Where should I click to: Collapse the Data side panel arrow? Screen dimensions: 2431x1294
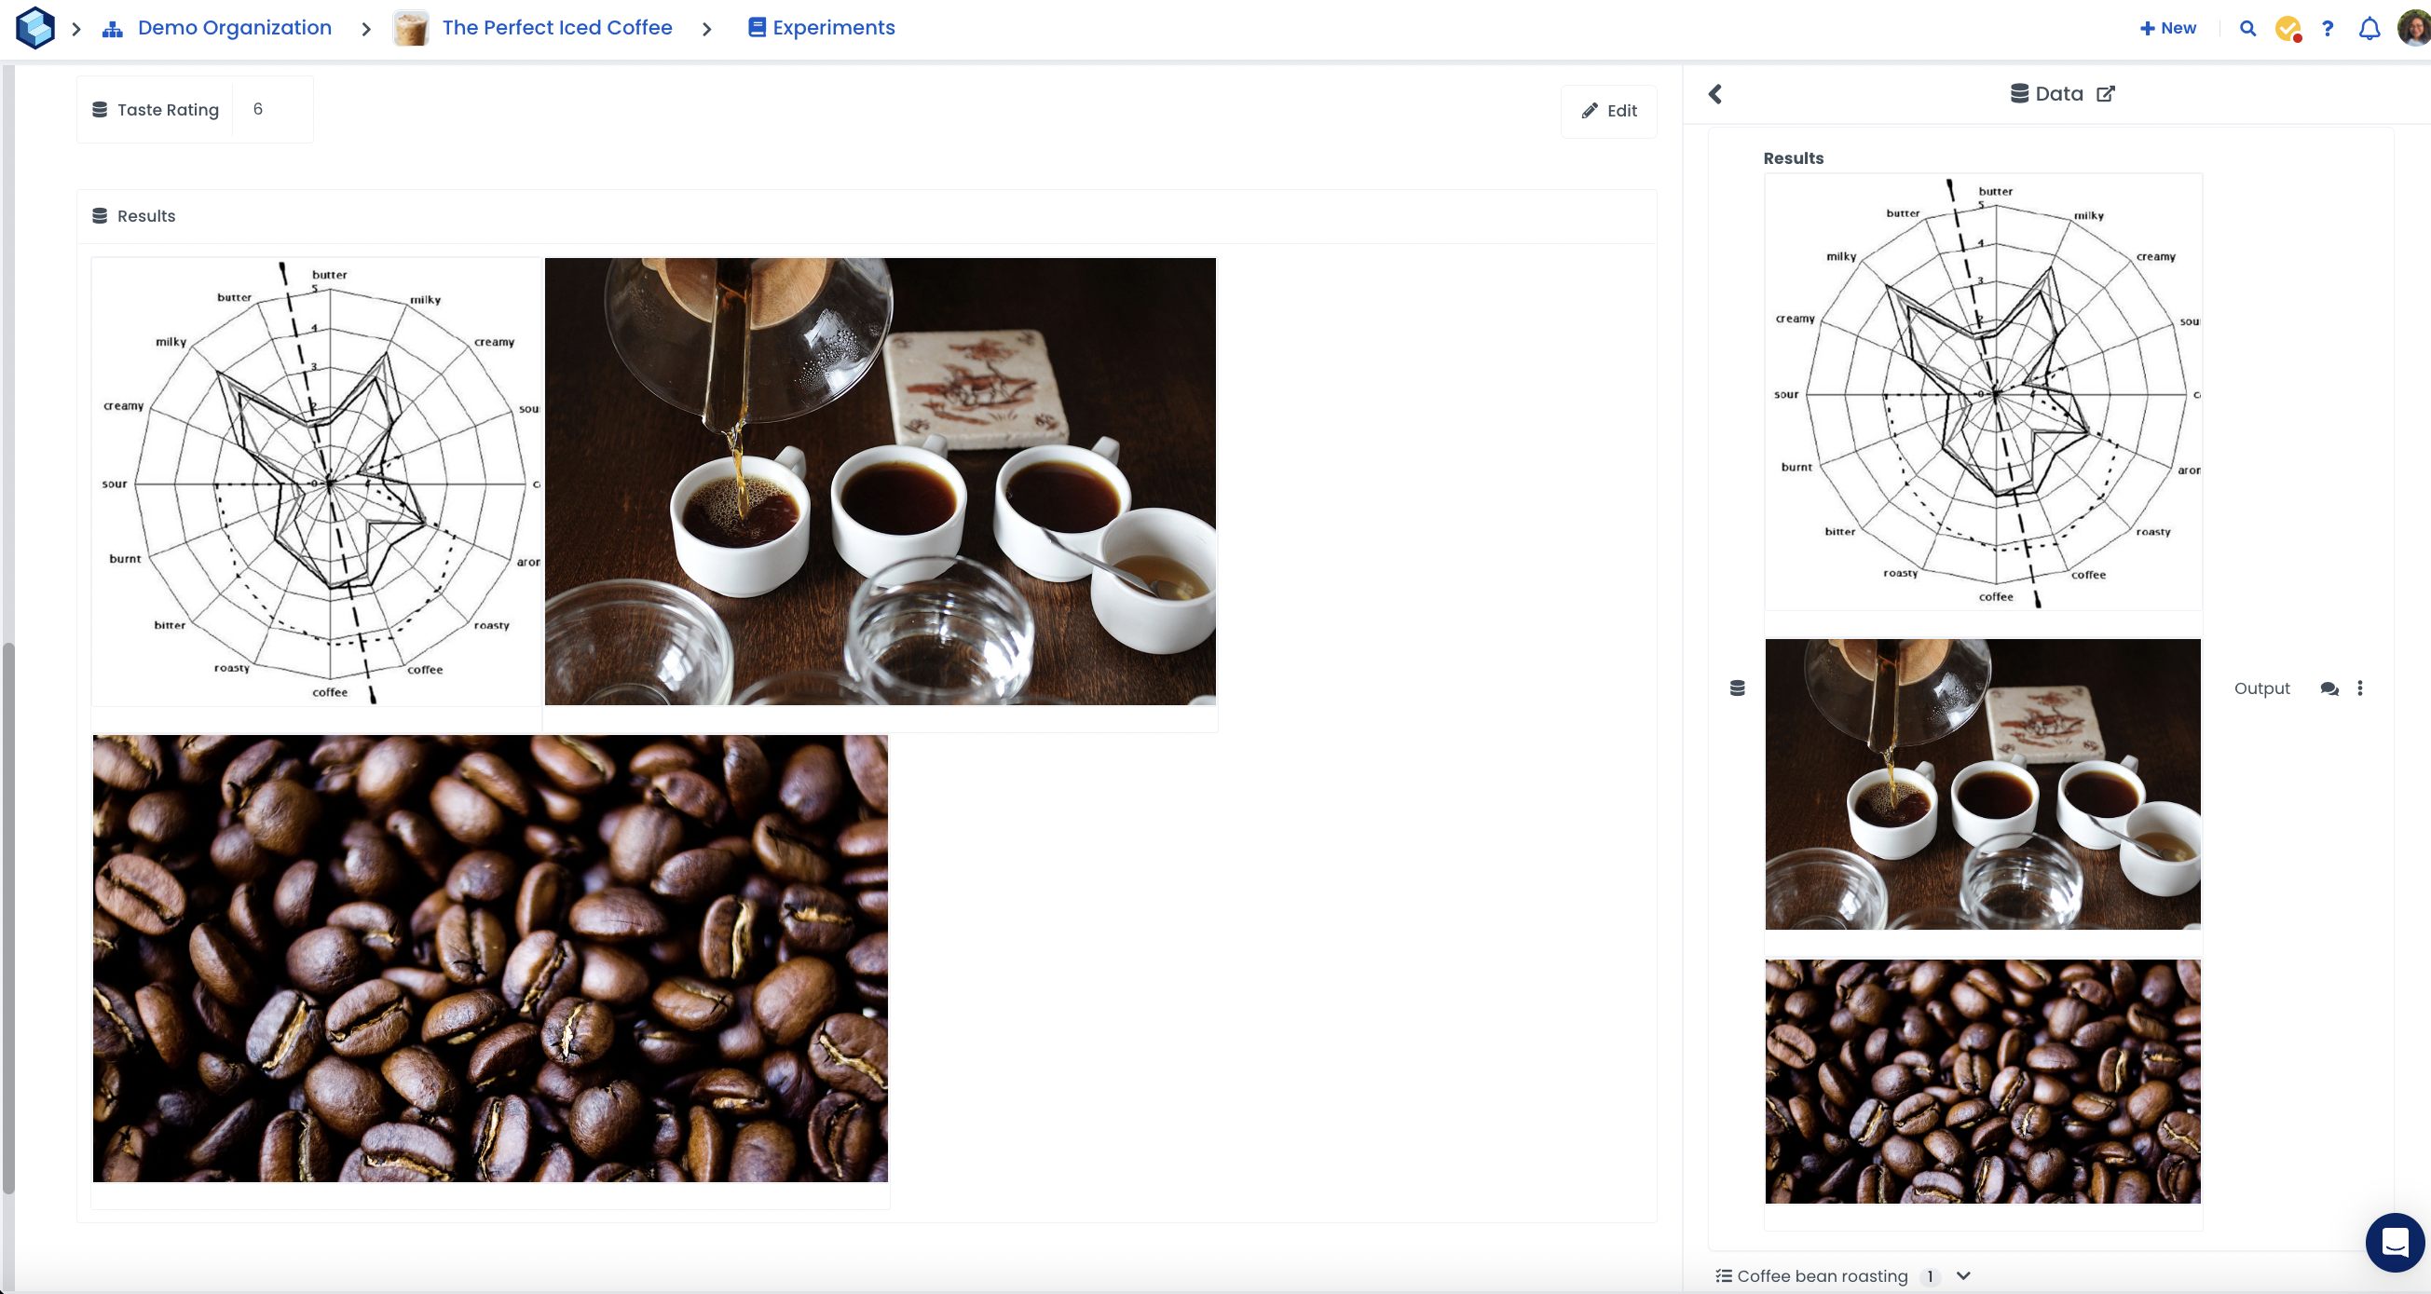pyautogui.click(x=1714, y=93)
